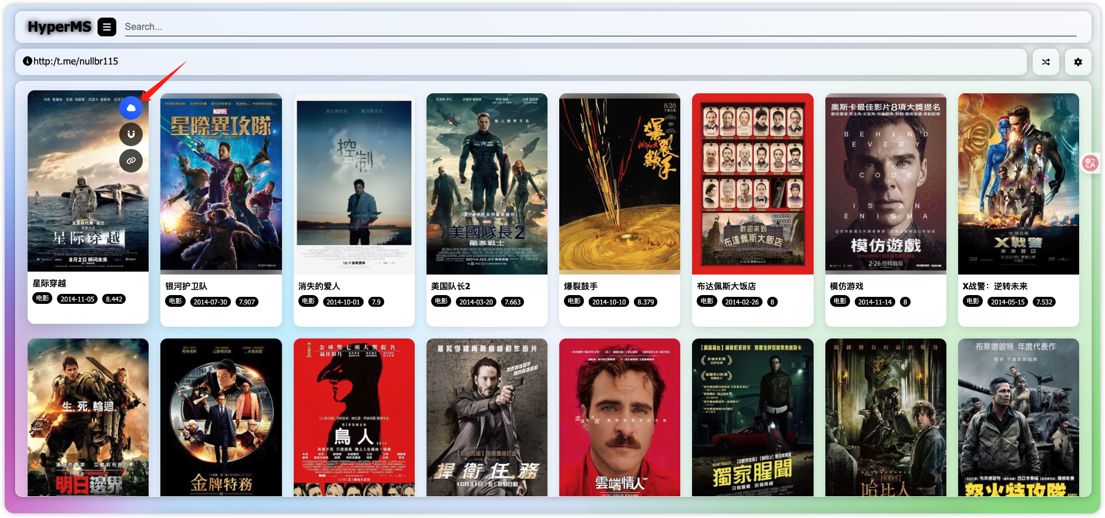Viewport: 1105px width, 518px height.
Task: Select the 美国队长2 title
Action: pyautogui.click(x=451, y=286)
